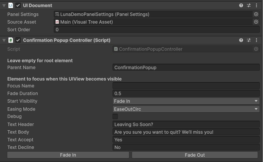This screenshot has height=162, width=263.
Task: Disable the Confirmation Popup Controller checkbox
Action: (18, 40)
